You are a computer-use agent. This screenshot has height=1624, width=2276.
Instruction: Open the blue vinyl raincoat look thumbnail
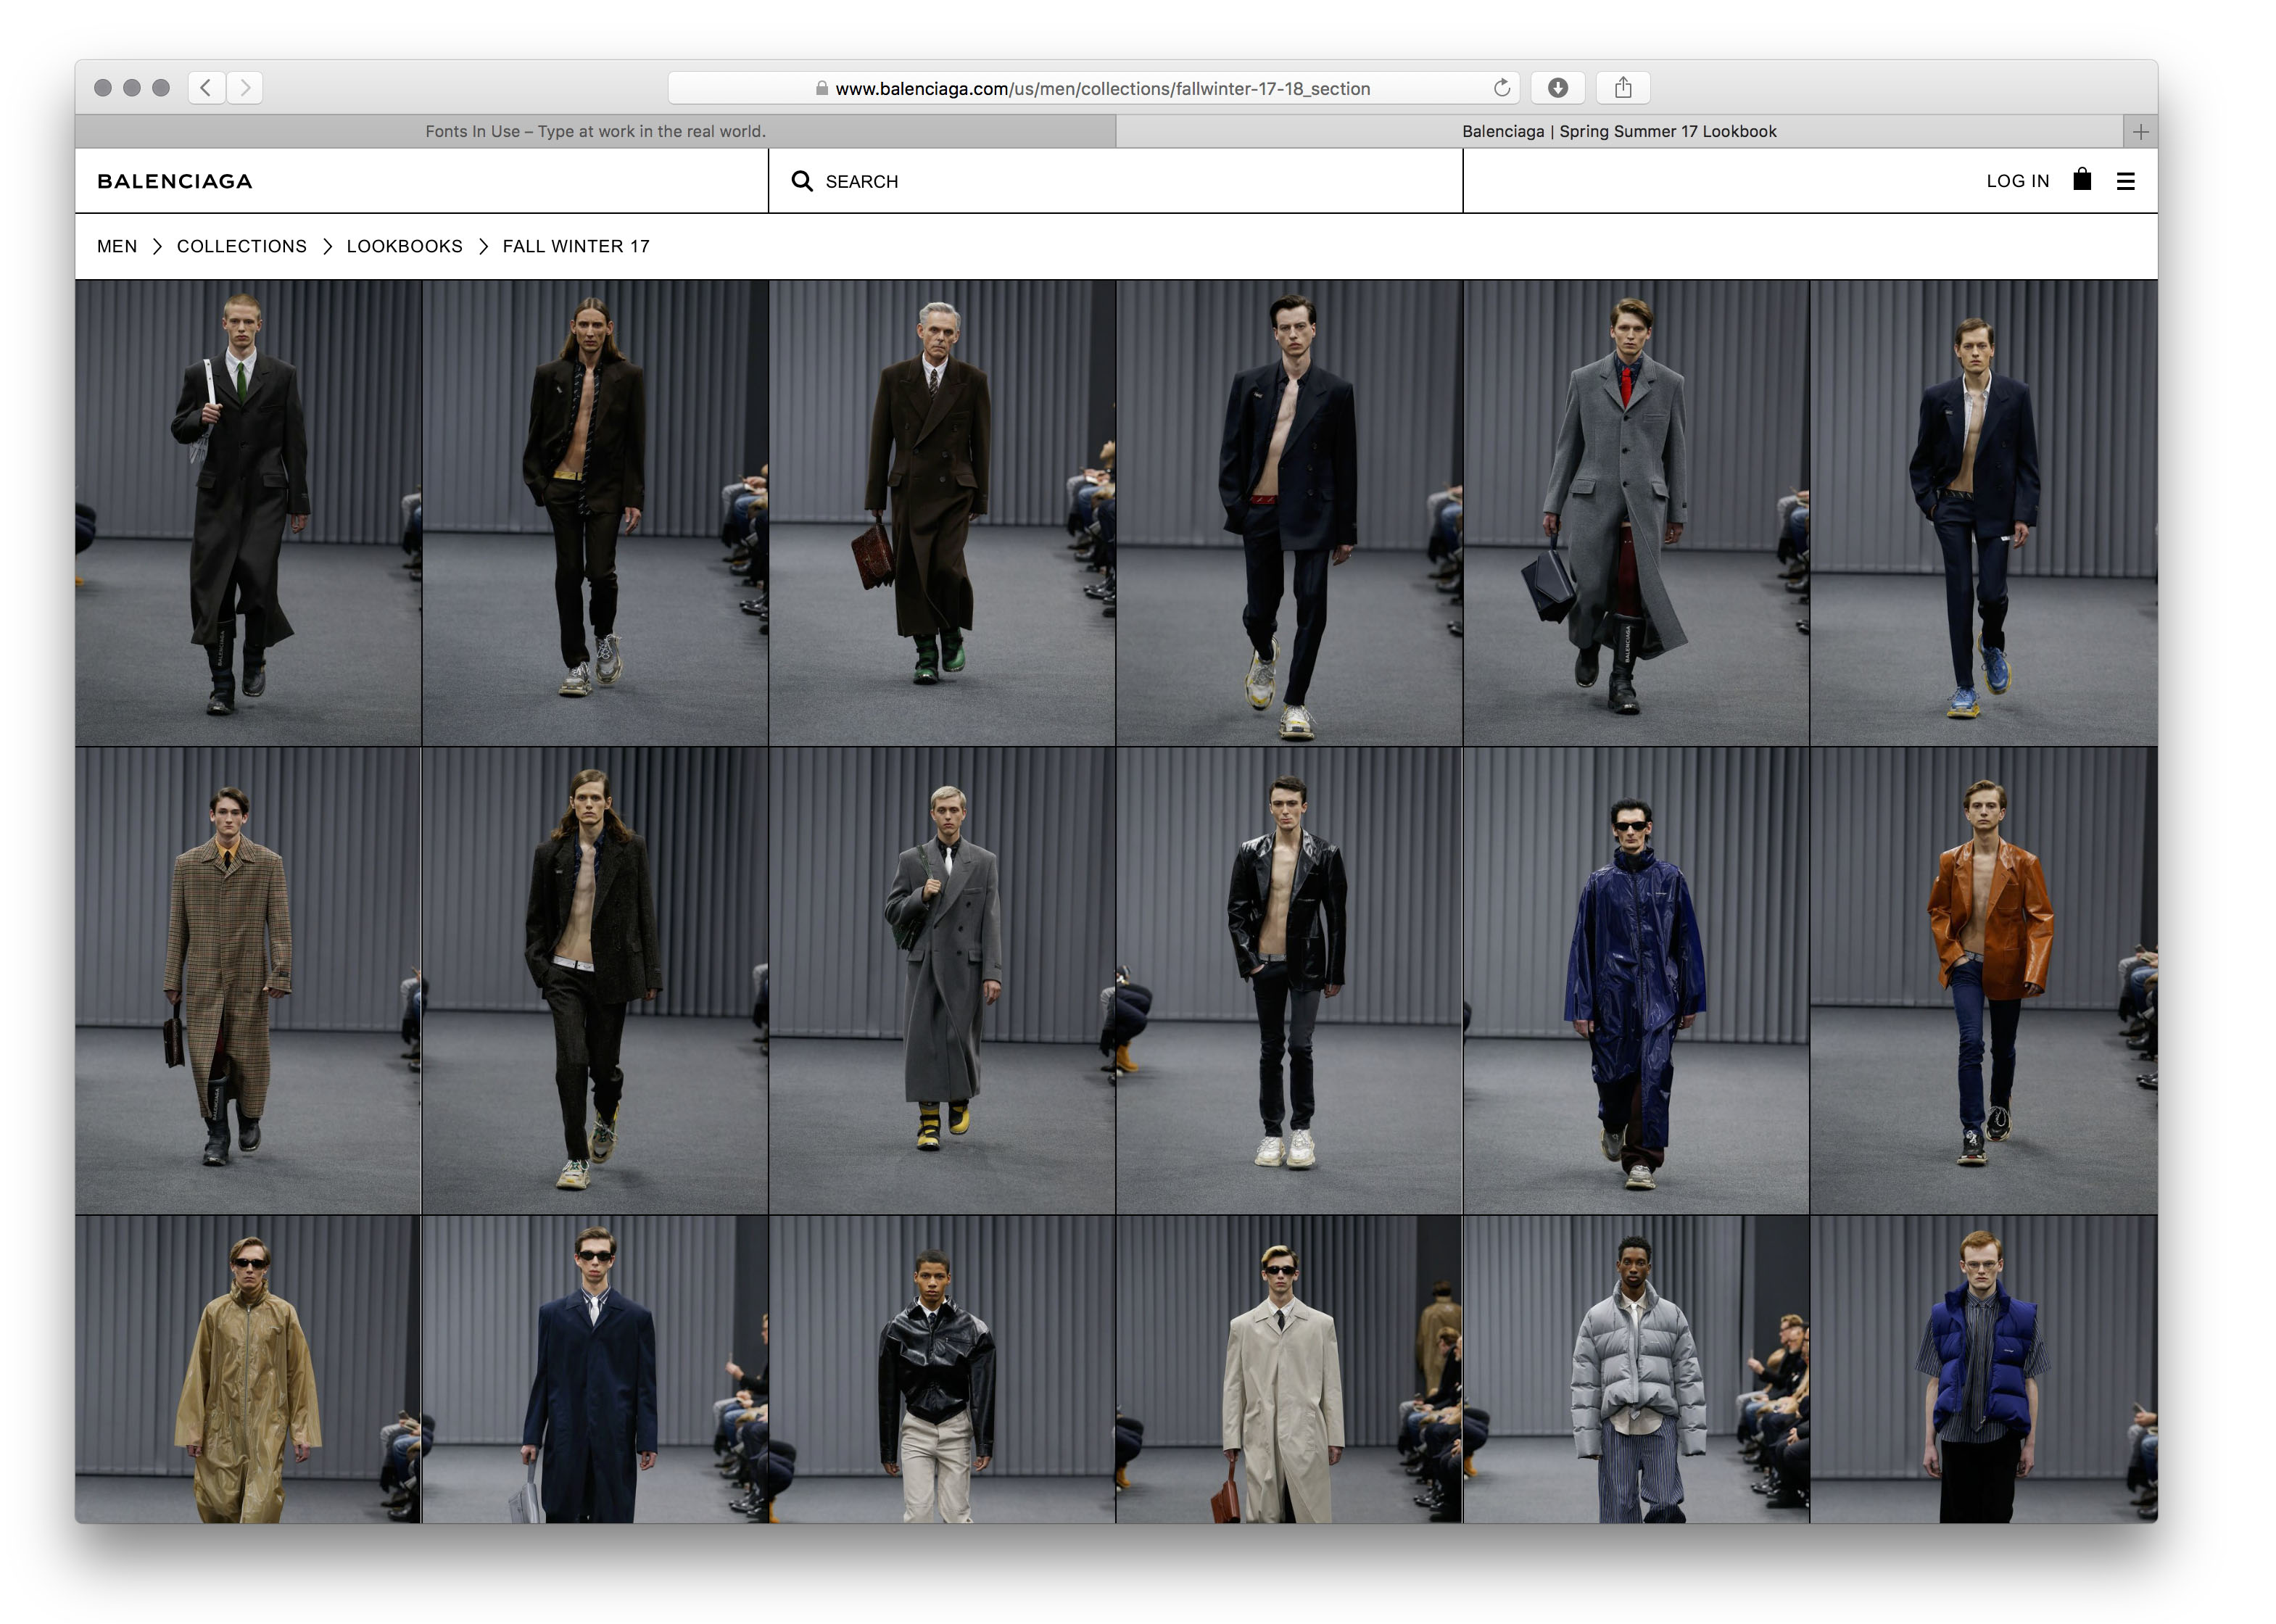pos(1635,980)
